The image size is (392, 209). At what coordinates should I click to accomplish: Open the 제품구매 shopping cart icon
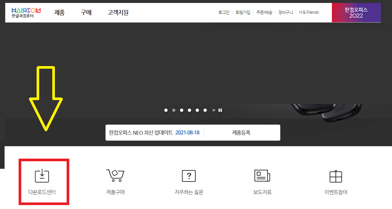click(115, 176)
